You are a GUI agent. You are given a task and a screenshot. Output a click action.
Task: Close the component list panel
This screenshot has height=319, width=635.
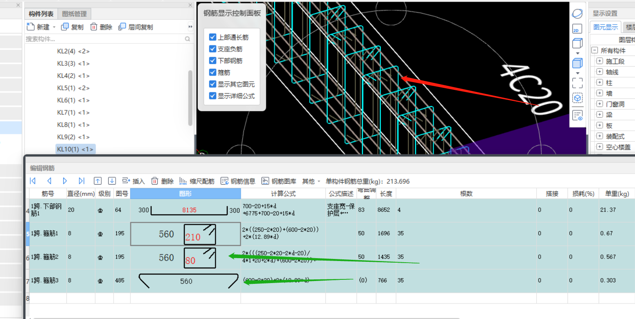[190, 5]
